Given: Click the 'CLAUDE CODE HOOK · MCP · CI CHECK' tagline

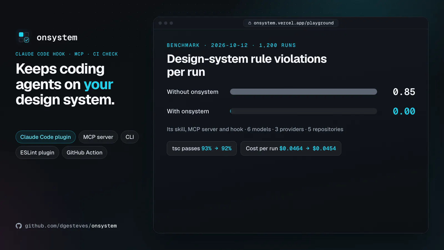Looking at the screenshot, I should pyautogui.click(x=67, y=54).
